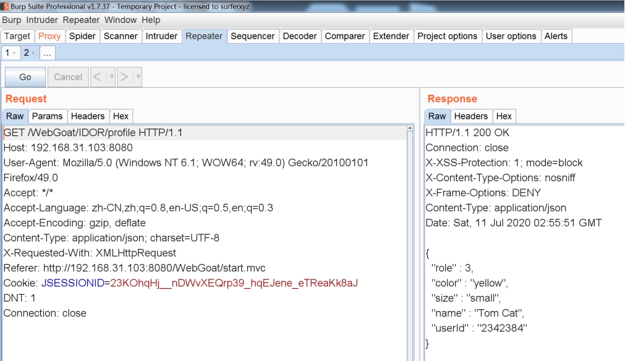Select the Response Raw tab
Screen dimensions: 625x361
coord(437,116)
